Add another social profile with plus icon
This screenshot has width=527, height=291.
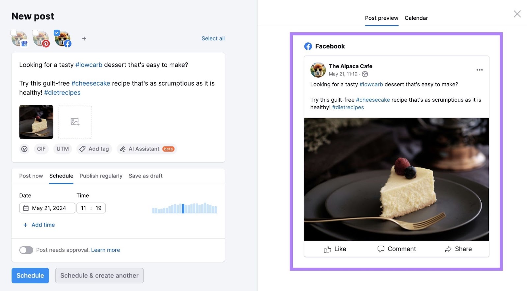84,39
